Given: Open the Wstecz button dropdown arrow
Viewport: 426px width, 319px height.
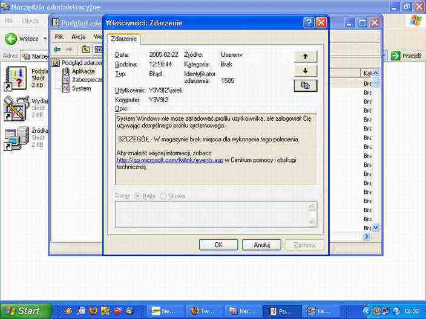Looking at the screenshot, I should click(44, 39).
